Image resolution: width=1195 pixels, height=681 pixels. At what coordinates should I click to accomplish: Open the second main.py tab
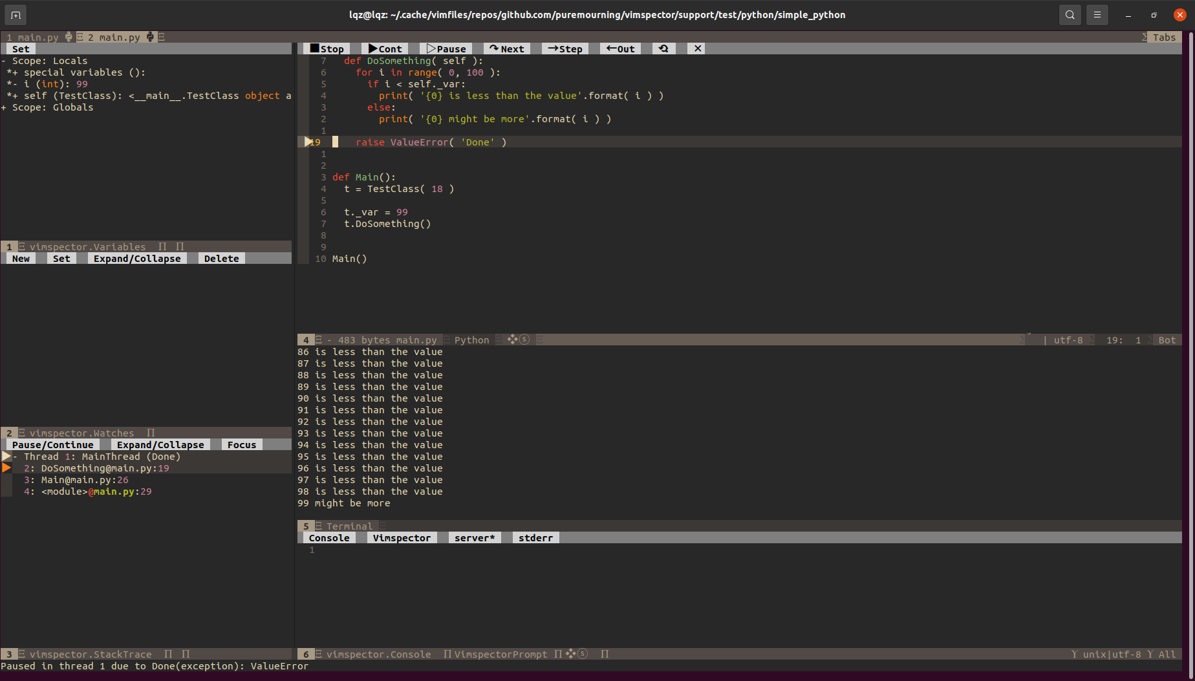(x=120, y=37)
